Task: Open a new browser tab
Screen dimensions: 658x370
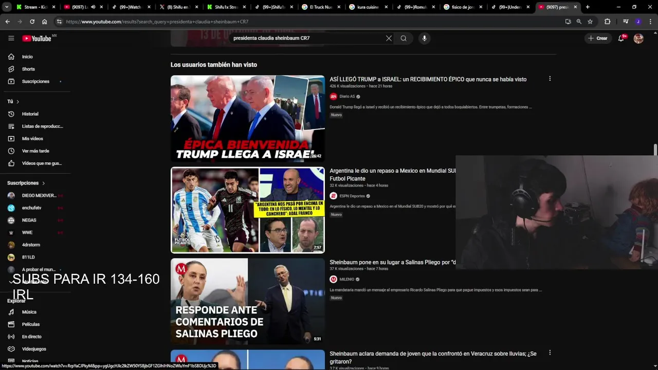Action: (588, 7)
